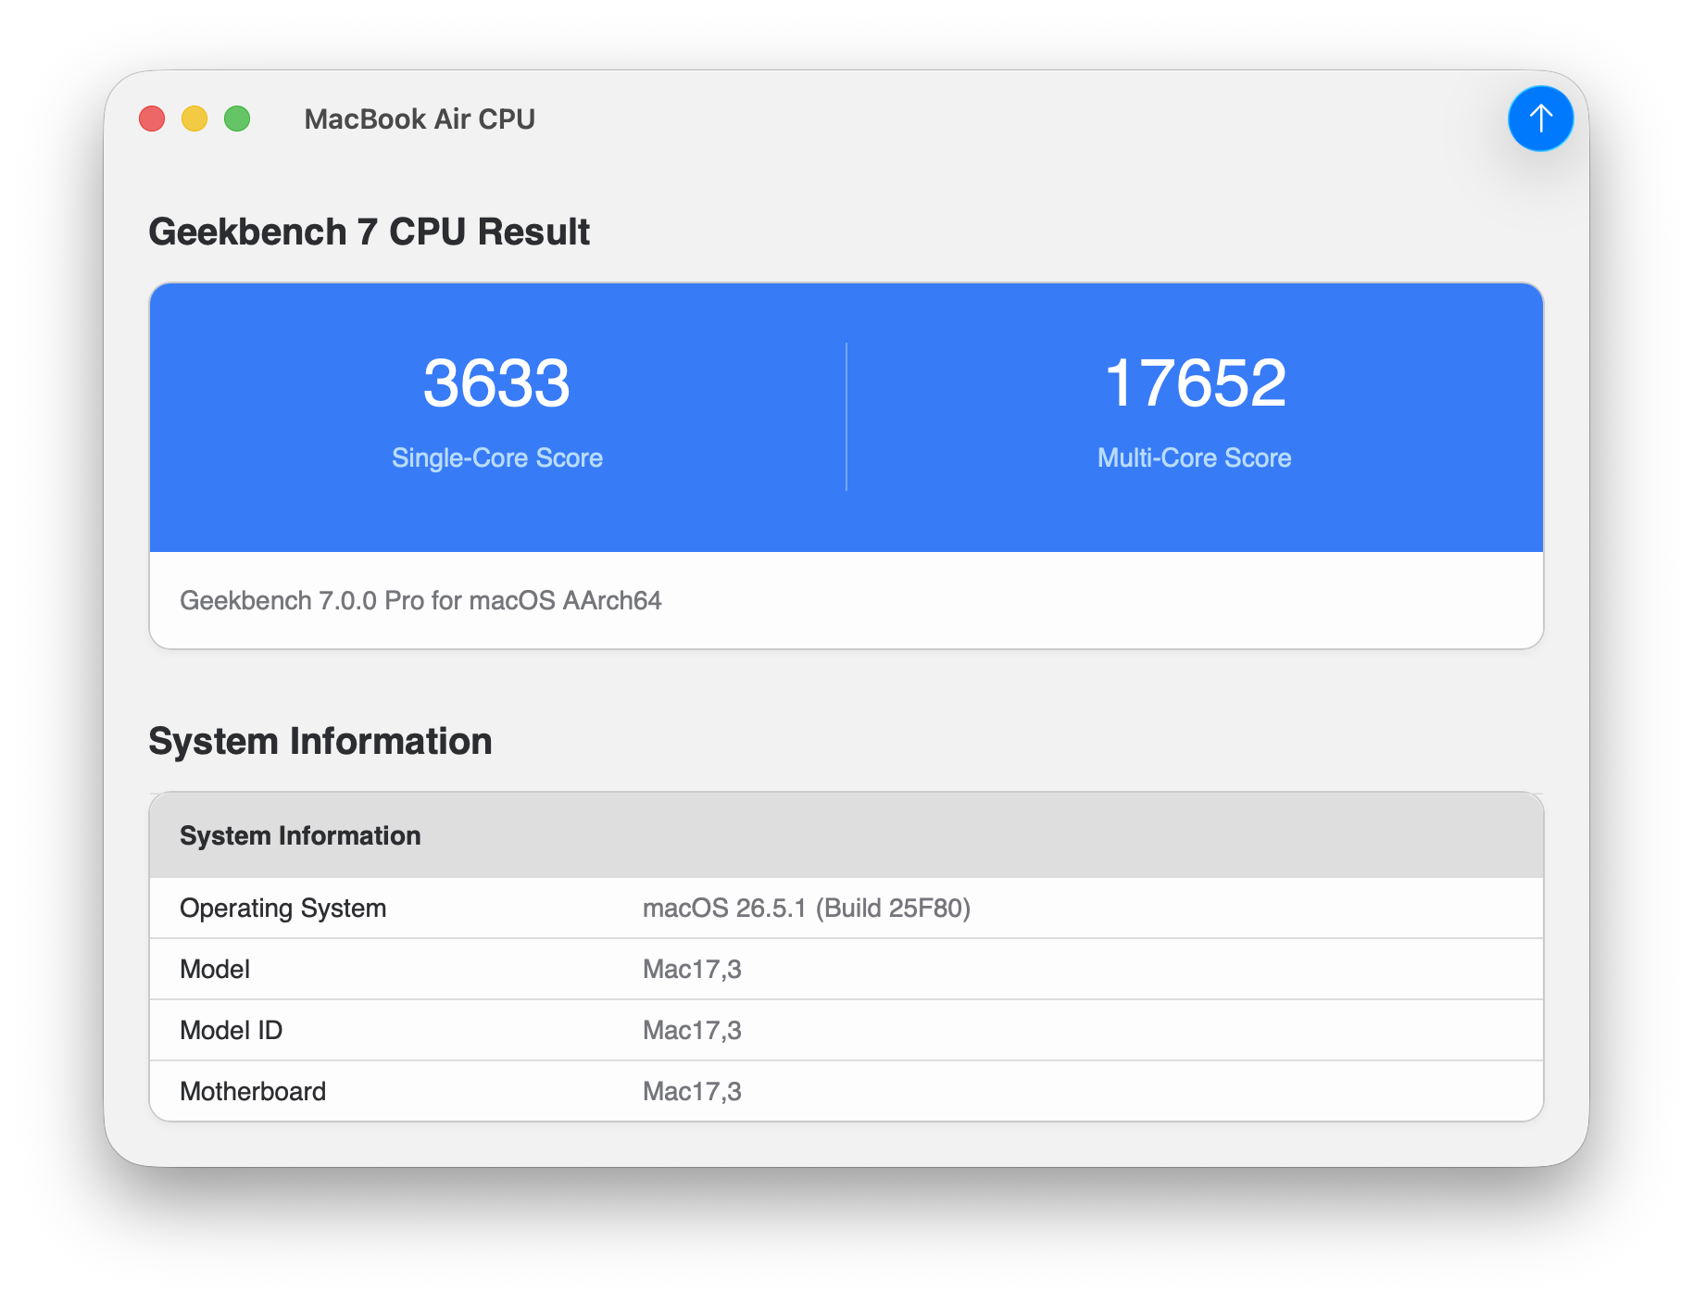Image resolution: width=1693 pixels, height=1304 pixels.
Task: Click the Model ID row label
Action: [232, 1030]
